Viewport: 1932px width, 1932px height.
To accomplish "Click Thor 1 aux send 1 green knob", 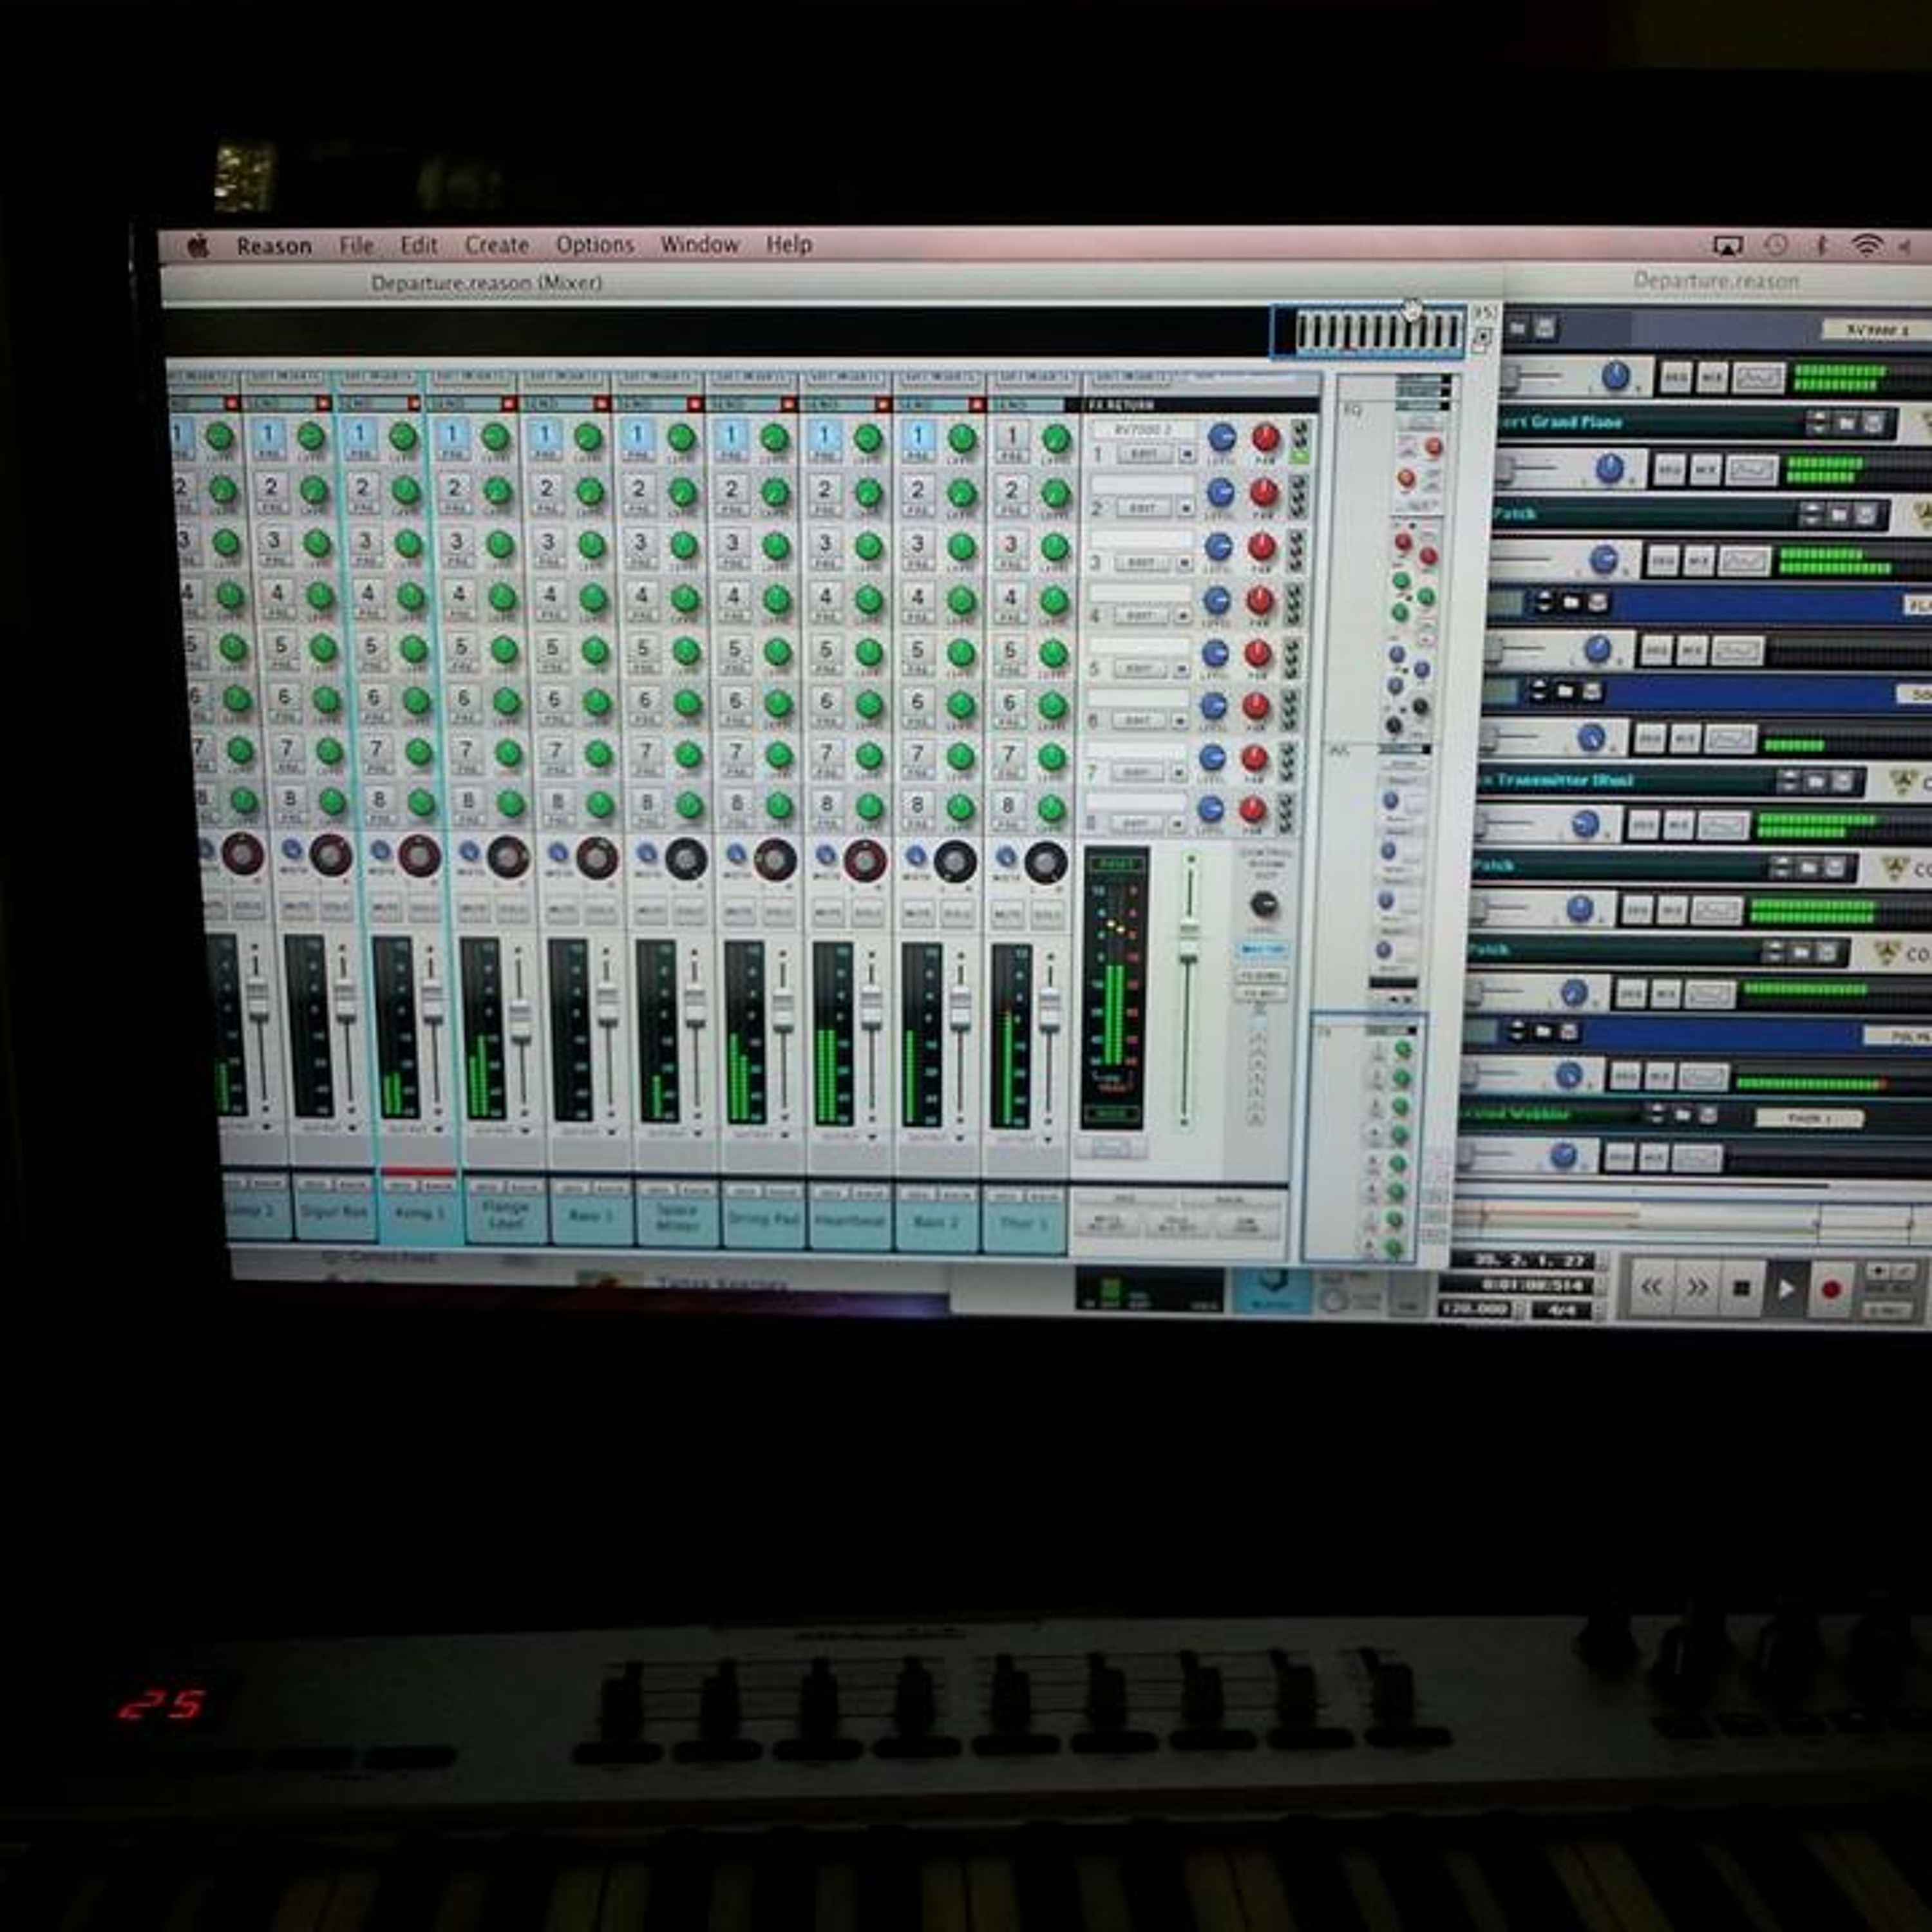I will (x=1056, y=438).
